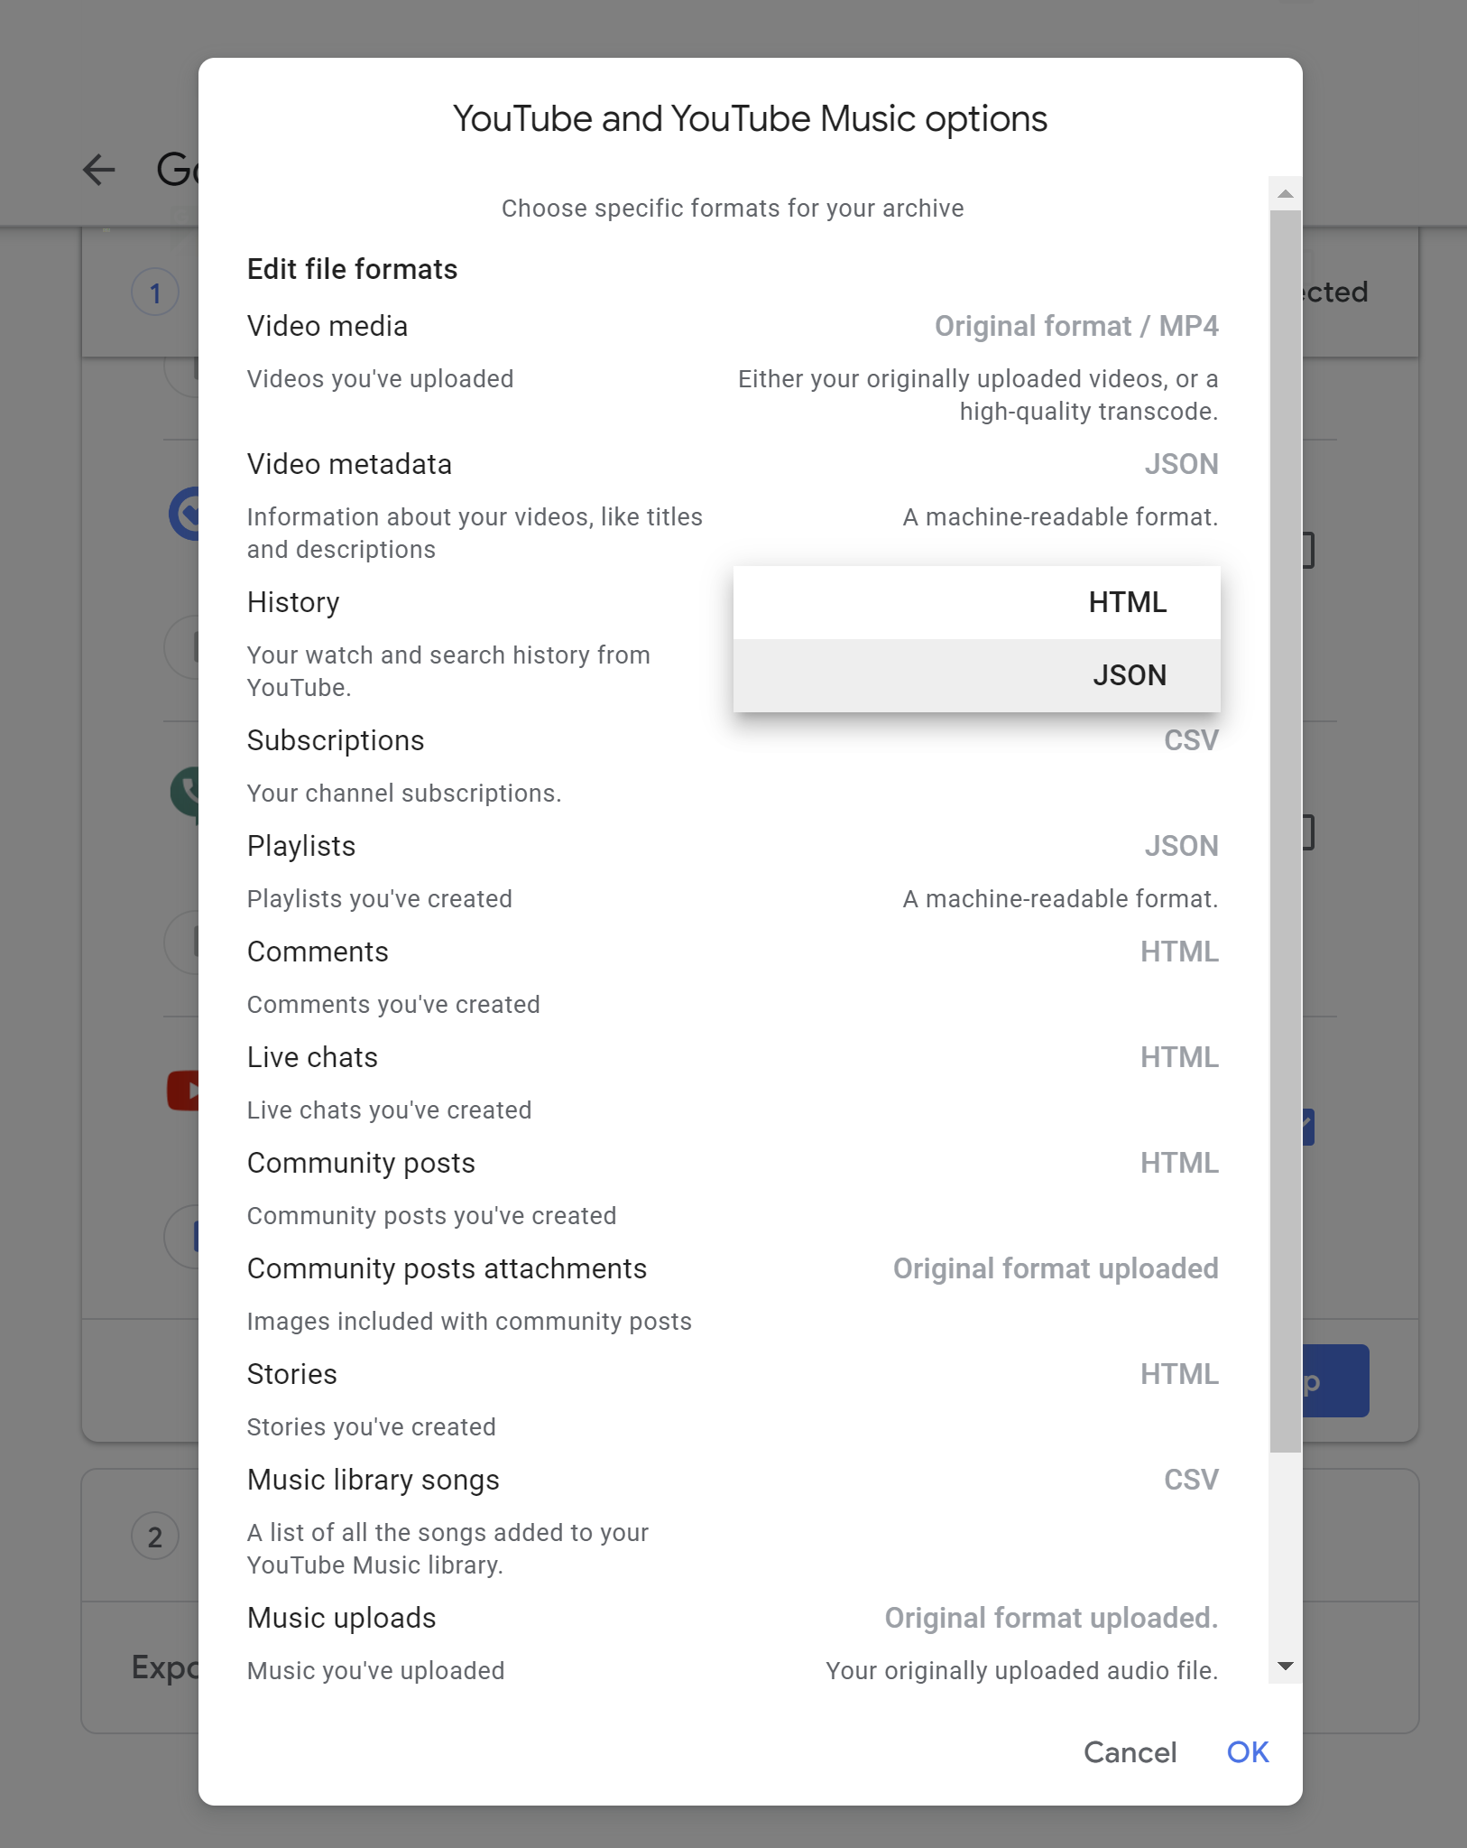Screen dimensions: 1467x1848
Task: Open the Music library songs CSV dropdown
Action: [1191, 1480]
